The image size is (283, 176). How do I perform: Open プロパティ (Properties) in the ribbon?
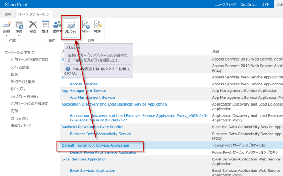coord(70,27)
